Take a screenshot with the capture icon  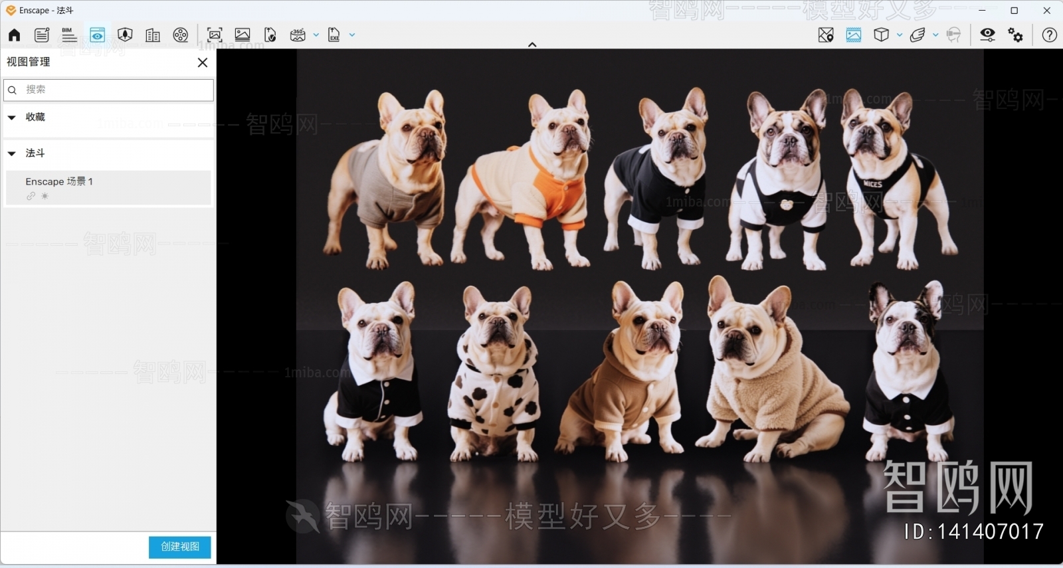click(x=215, y=35)
